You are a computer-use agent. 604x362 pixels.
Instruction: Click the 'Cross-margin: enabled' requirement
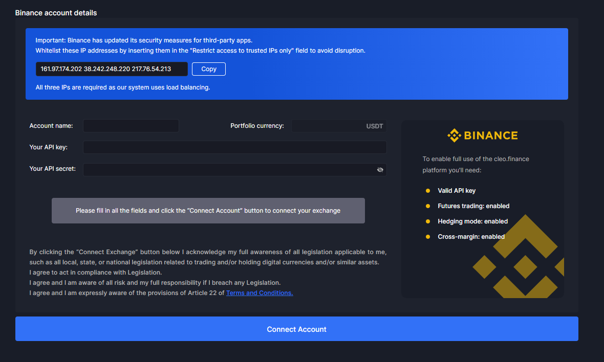pos(471,237)
